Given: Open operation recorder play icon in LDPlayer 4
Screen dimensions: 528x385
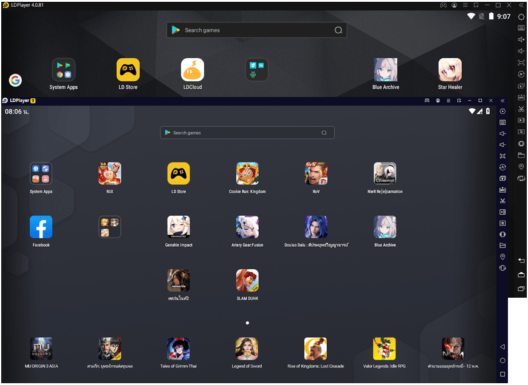Looking at the screenshot, I should [521, 74].
